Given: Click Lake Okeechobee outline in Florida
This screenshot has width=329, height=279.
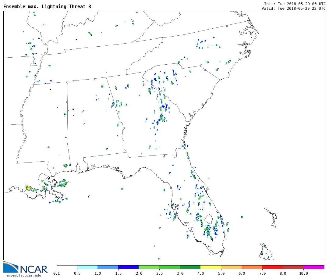Looking at the screenshot, I should 208,218.
